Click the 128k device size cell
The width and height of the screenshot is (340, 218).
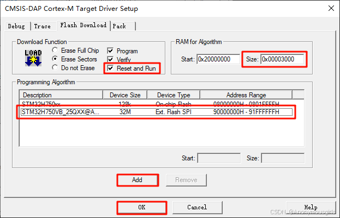[125, 104]
